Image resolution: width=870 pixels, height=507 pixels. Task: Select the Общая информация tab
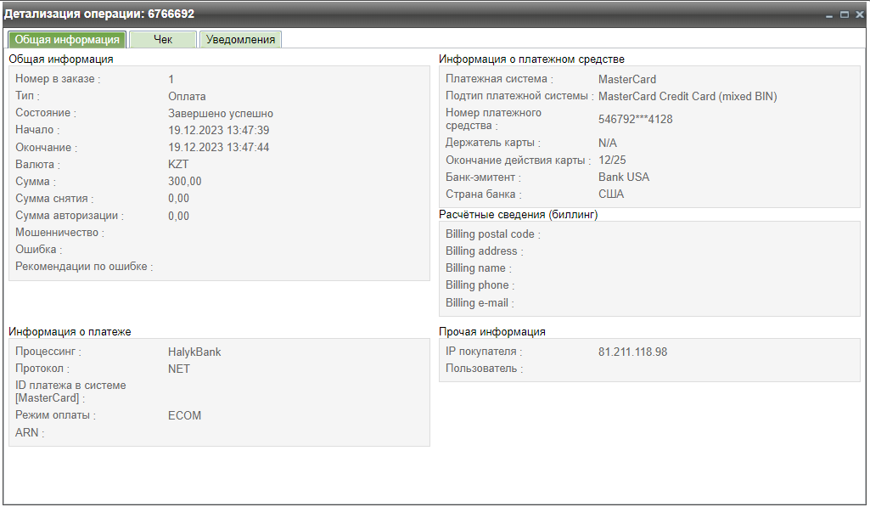click(x=67, y=40)
